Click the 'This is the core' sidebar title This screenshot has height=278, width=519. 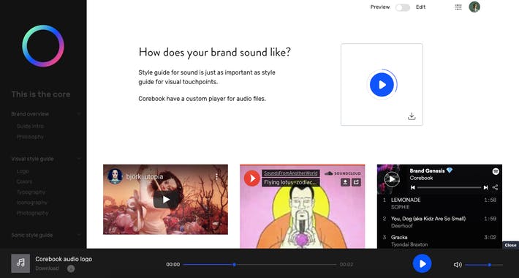(41, 94)
